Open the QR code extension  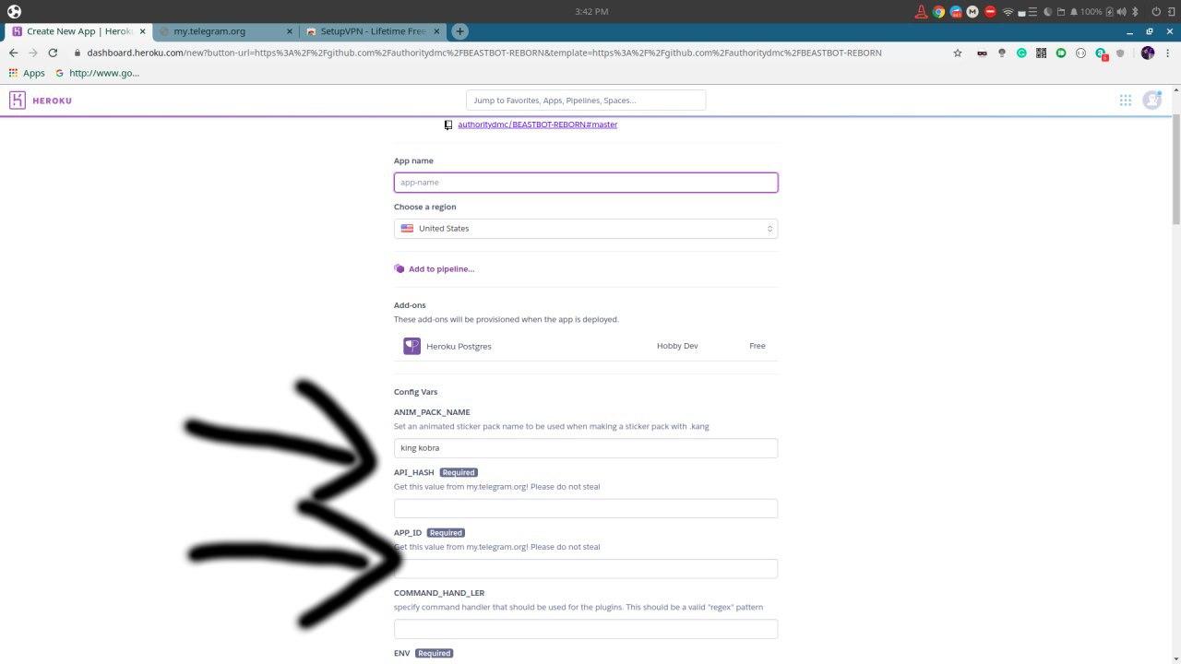[1041, 53]
